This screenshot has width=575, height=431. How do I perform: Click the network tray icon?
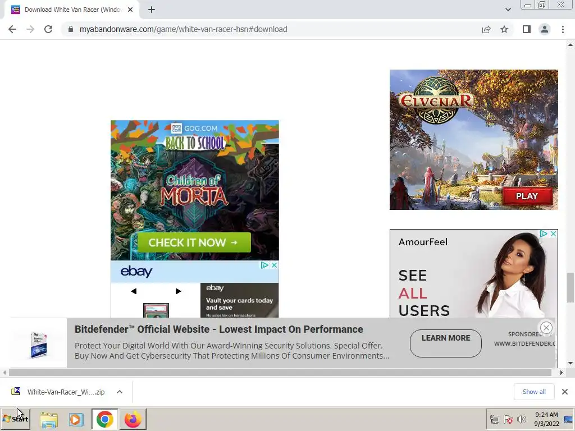494,419
